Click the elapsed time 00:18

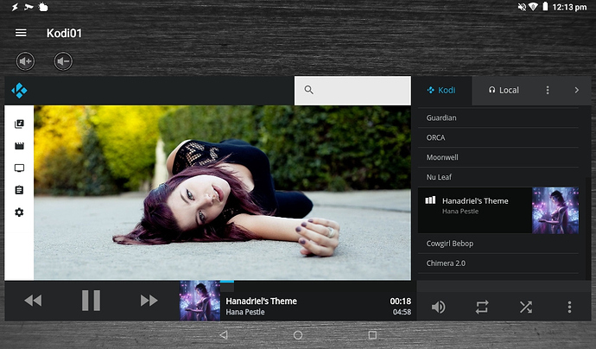click(x=401, y=301)
